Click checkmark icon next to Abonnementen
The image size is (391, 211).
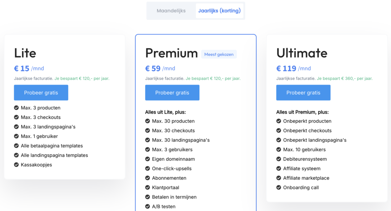coord(148,178)
